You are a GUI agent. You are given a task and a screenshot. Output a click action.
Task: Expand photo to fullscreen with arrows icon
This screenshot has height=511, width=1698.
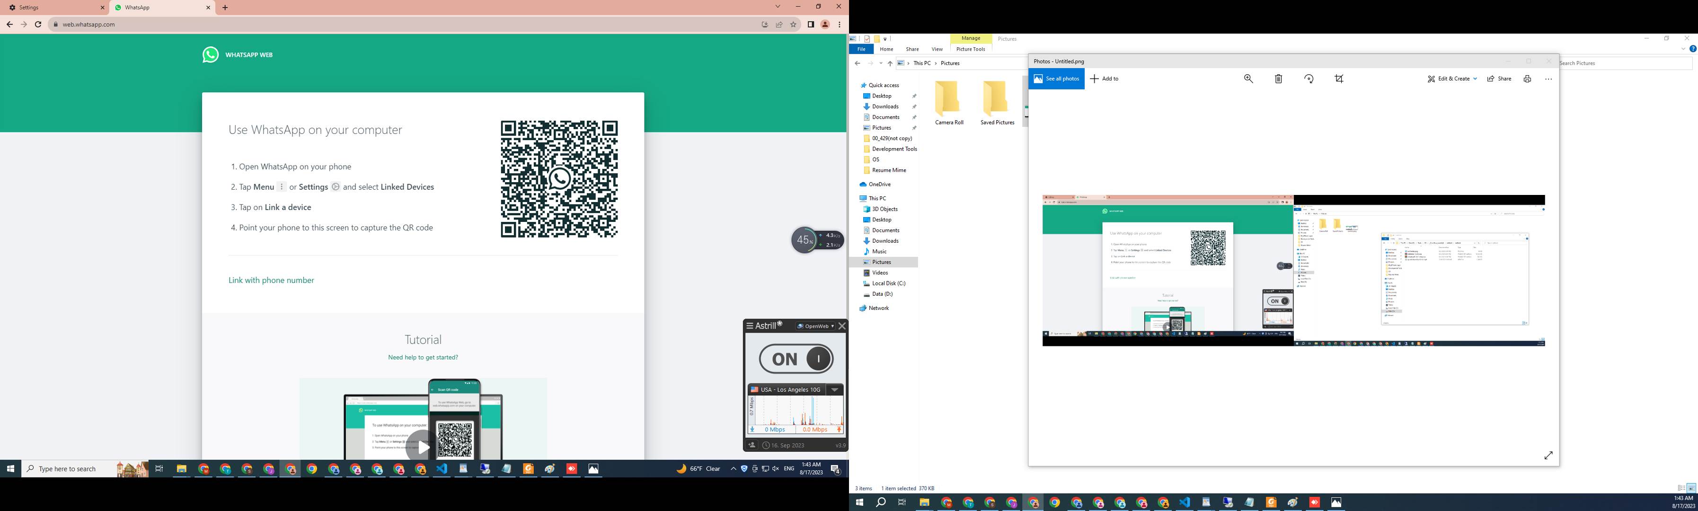point(1548,455)
